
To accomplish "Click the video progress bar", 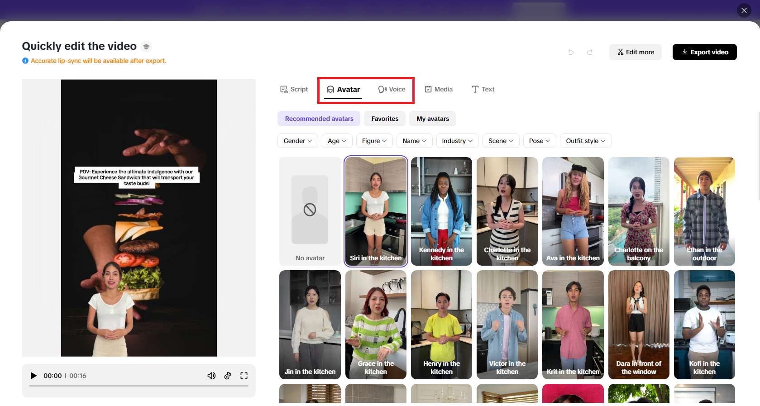I will click(x=139, y=386).
